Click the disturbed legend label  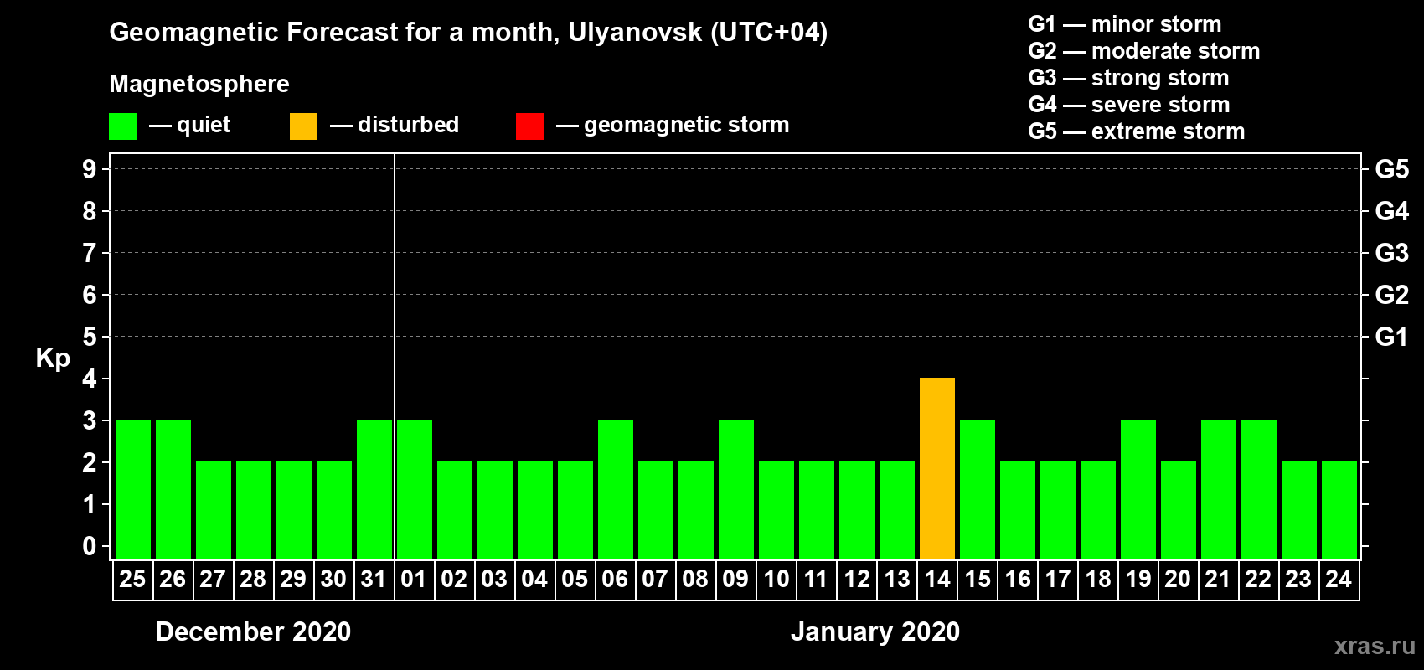(x=408, y=125)
